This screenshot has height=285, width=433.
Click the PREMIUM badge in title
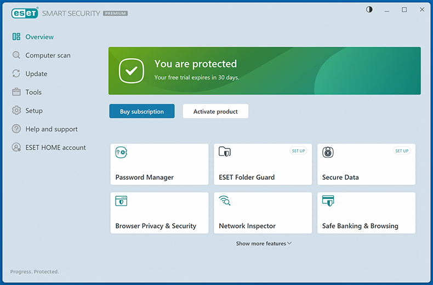coord(116,13)
